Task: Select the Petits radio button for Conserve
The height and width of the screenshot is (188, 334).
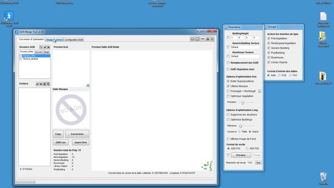Action: point(240,132)
